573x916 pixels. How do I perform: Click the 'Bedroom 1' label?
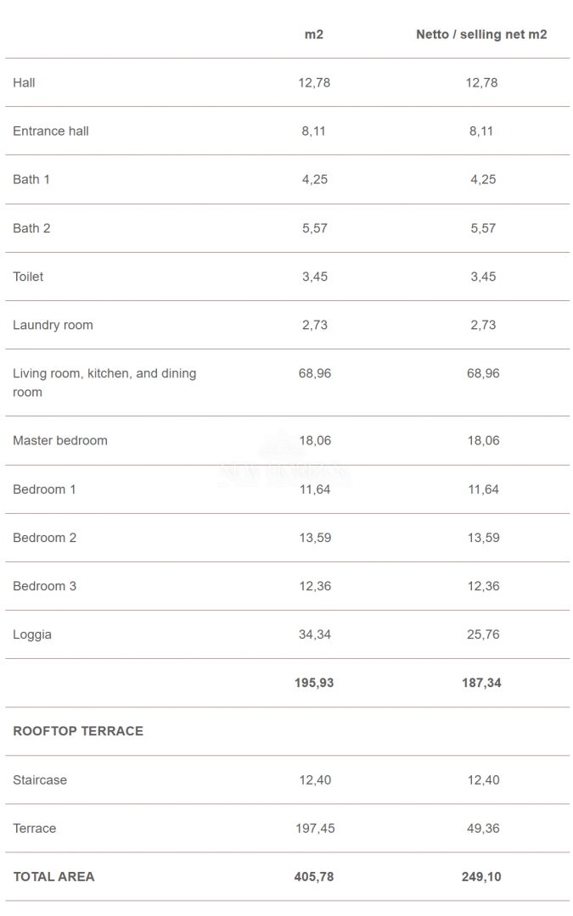coord(44,489)
